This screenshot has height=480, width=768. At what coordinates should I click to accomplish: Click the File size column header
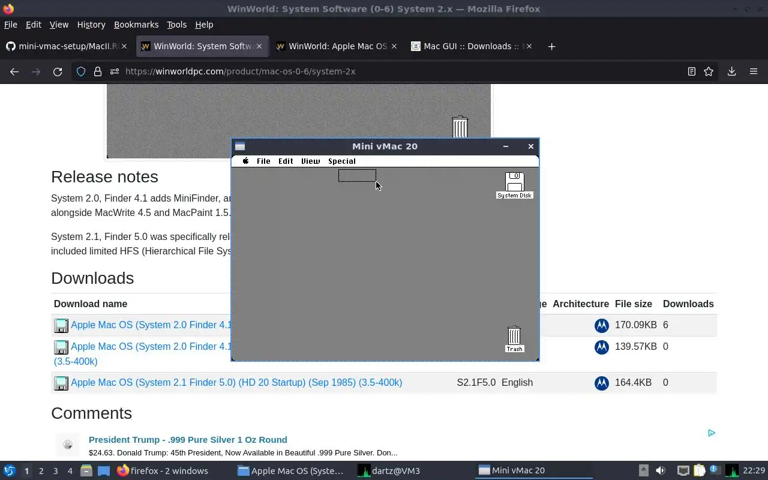[634, 304]
